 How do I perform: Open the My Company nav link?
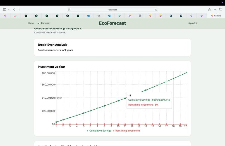[x=44, y=23]
